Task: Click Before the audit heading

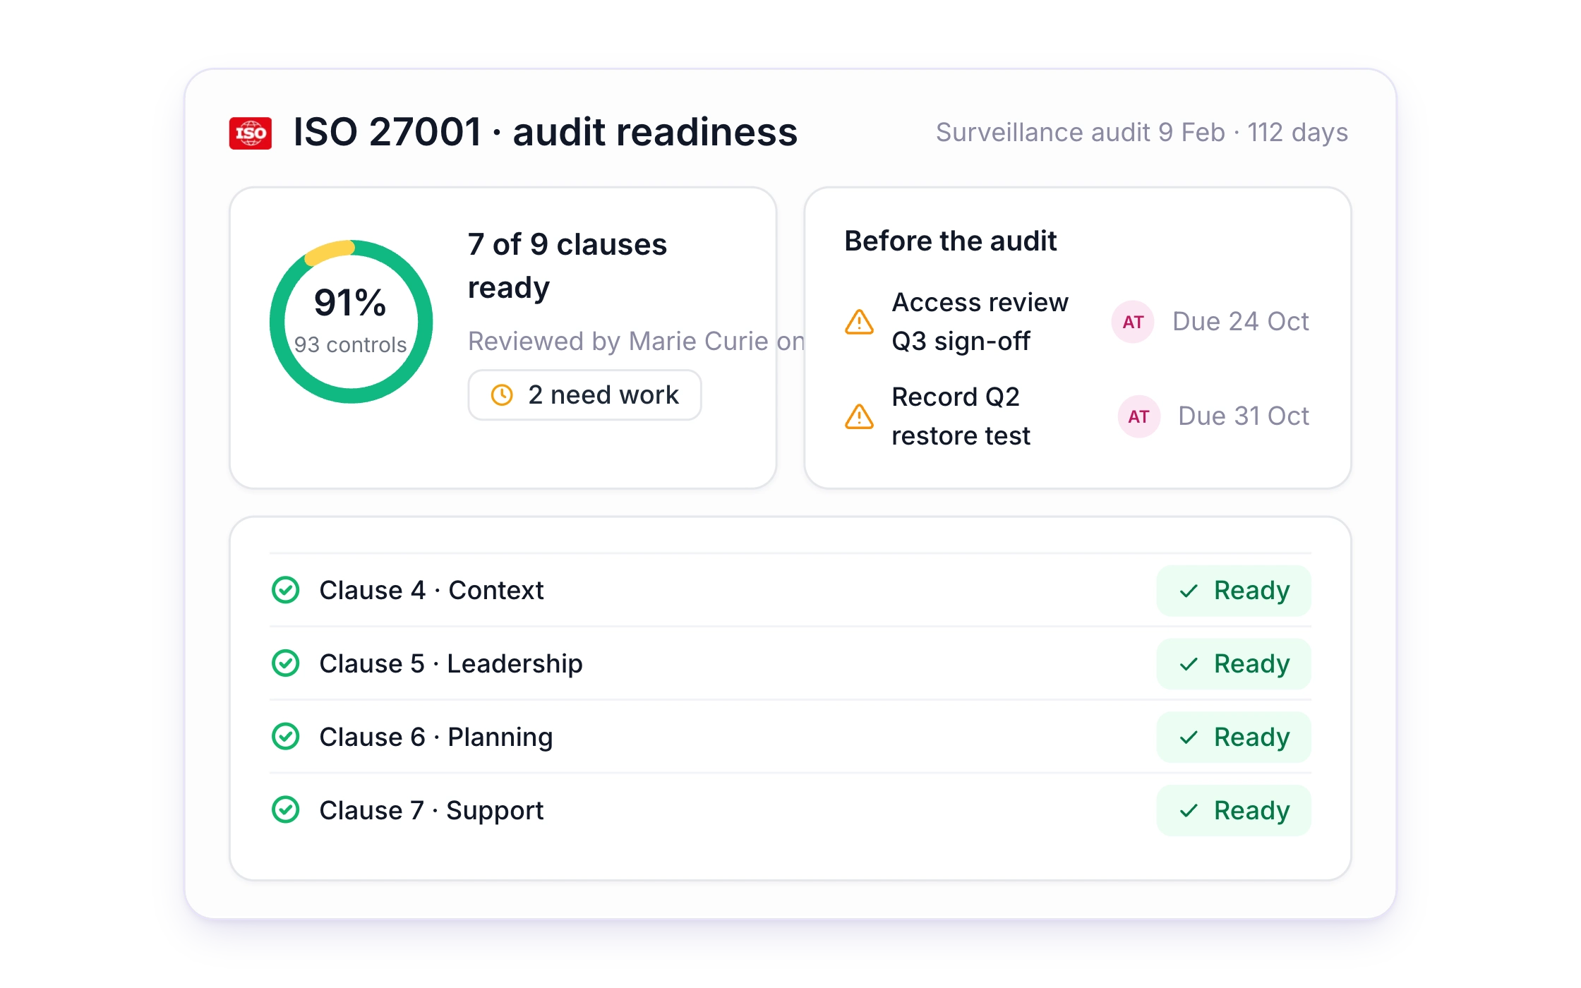Action: pyautogui.click(x=951, y=241)
